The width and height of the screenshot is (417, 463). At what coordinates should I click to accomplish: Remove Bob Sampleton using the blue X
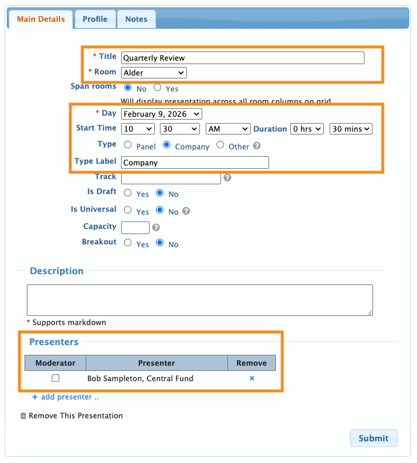251,378
